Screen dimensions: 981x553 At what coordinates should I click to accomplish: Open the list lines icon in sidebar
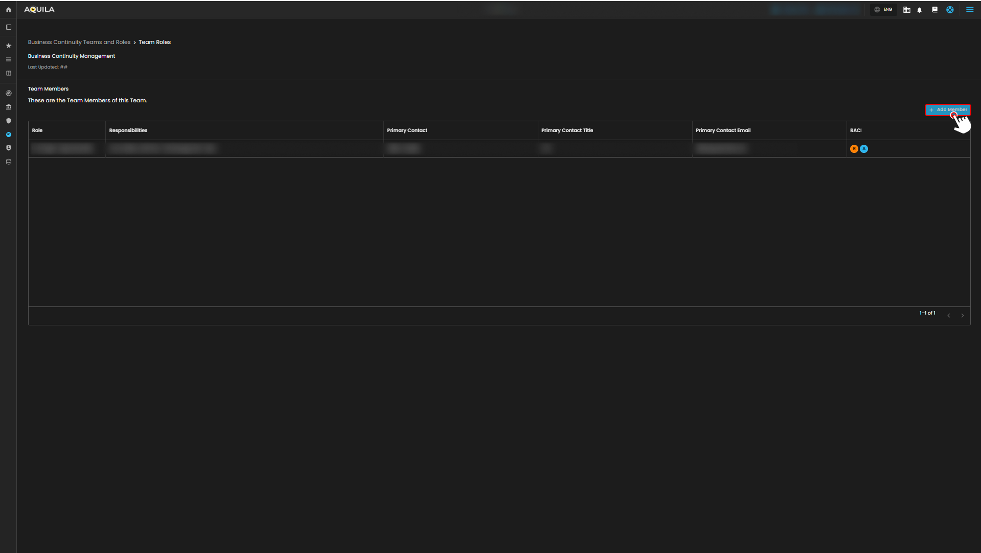9,59
